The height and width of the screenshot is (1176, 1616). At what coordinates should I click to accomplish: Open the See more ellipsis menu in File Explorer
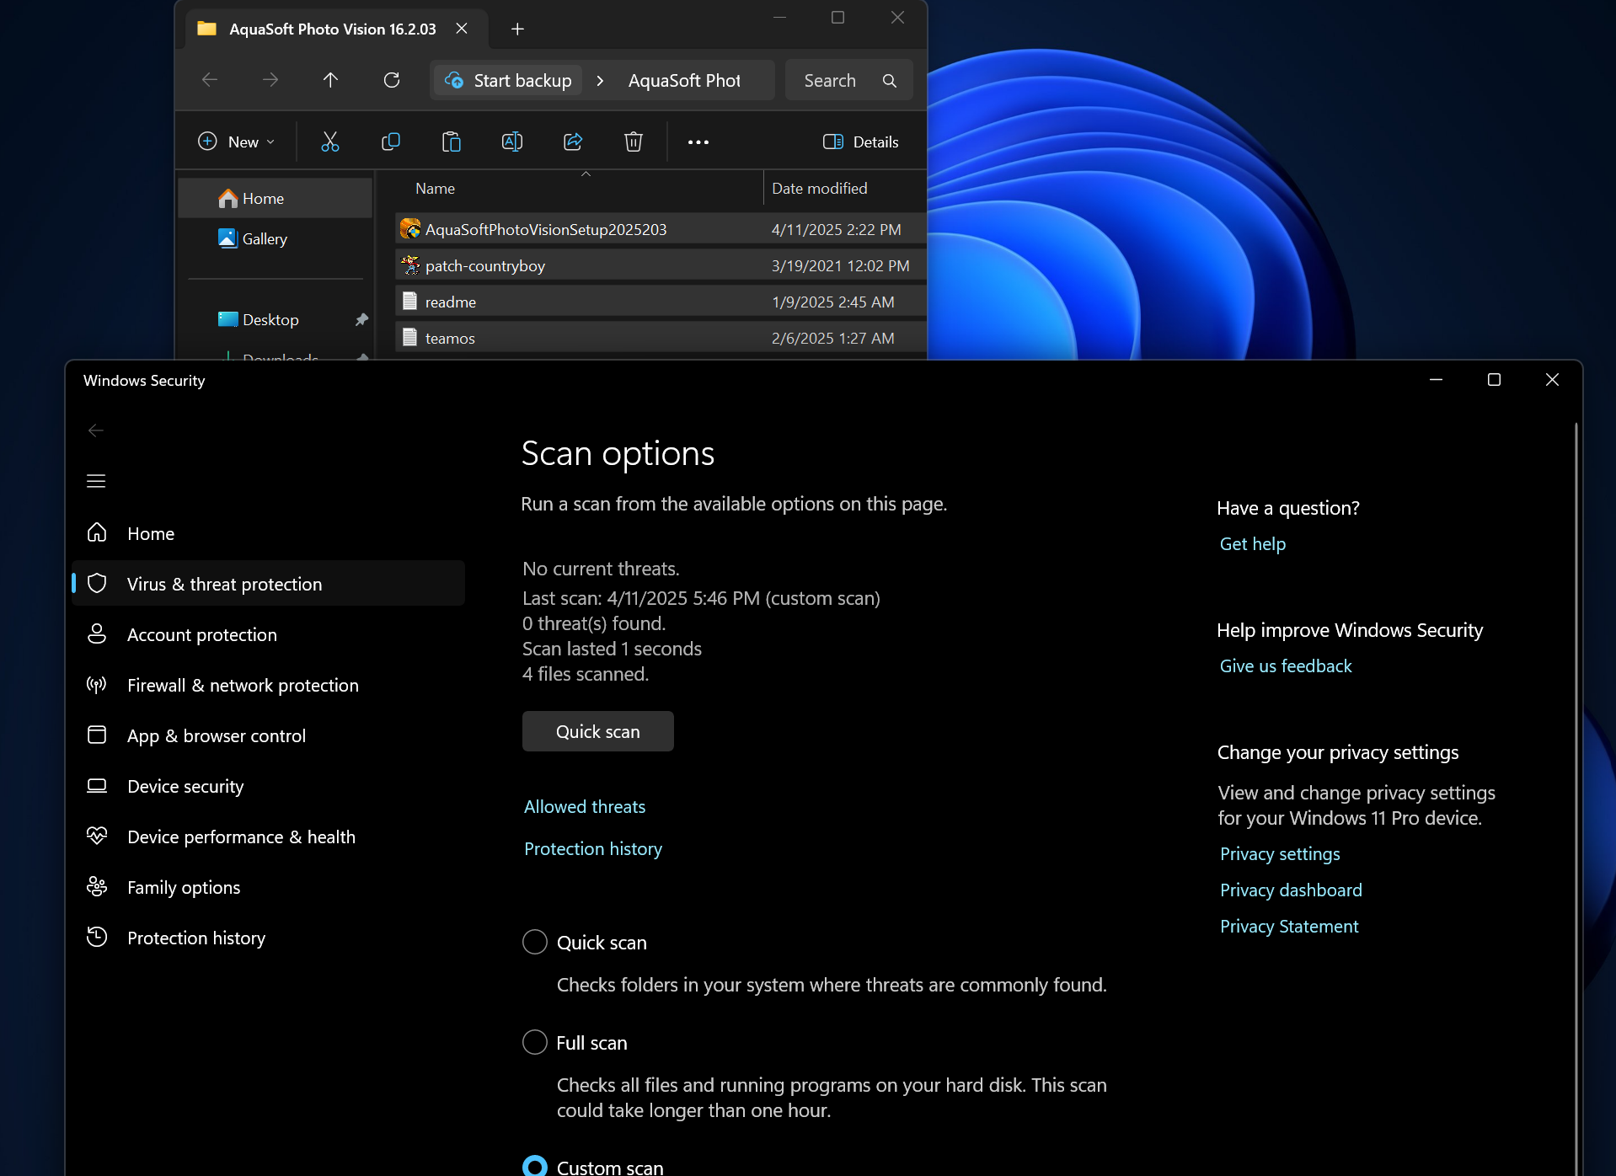coord(698,142)
